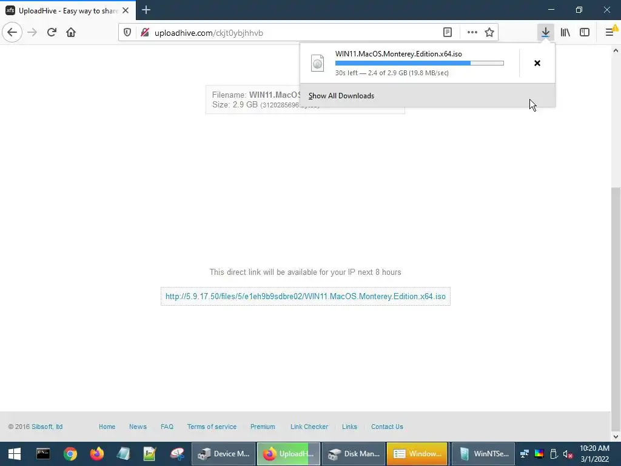The image size is (621, 466).
Task: Switch to WinNTSetup taskbar window
Action: click(483, 454)
